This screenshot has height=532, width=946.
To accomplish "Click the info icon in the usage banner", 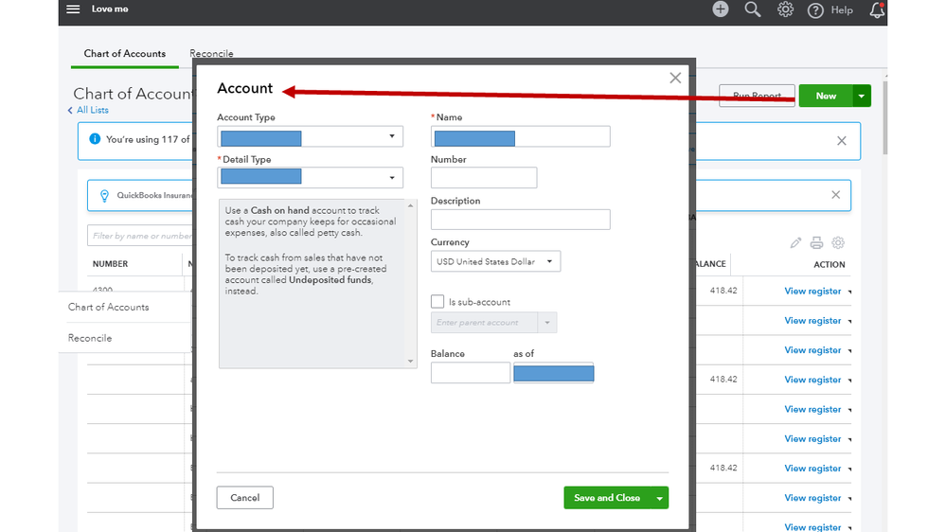I will click(95, 139).
